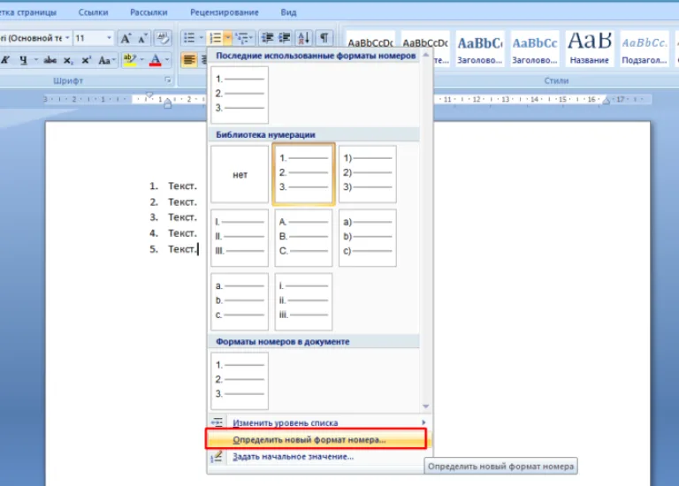Expand font color dropdown arrow

click(167, 60)
